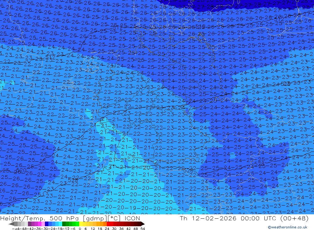Click the ICON model name label
314x230 pixels.
132,218
